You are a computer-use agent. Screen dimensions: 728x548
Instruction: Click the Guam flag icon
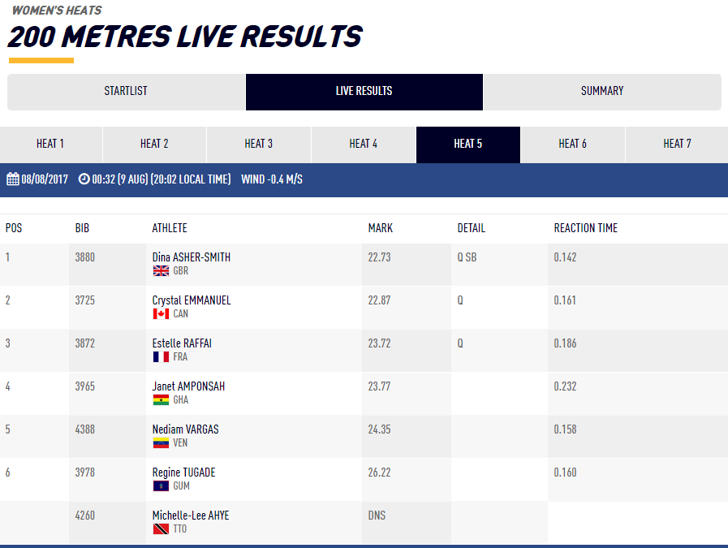click(161, 486)
